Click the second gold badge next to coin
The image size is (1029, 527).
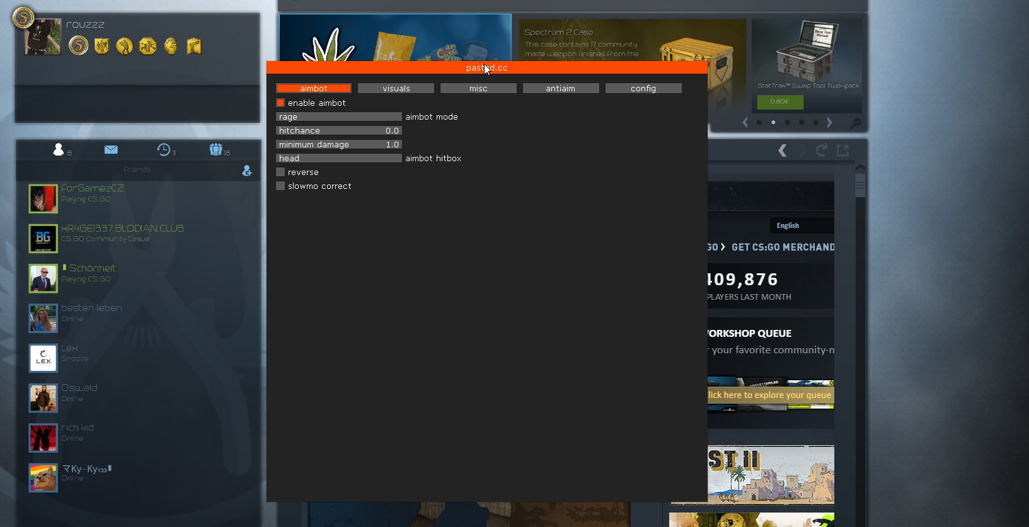point(101,45)
